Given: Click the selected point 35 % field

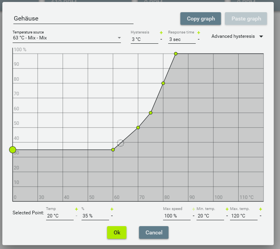Looking at the screenshot, I should pos(95,216).
